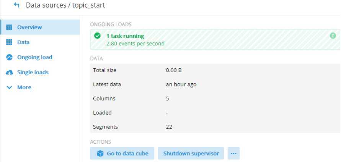Go to the Ongoing load section
Viewport: 341px width, 162px height.
point(40,57)
